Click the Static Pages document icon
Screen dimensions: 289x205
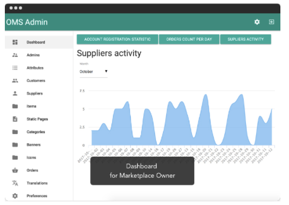(x=15, y=119)
